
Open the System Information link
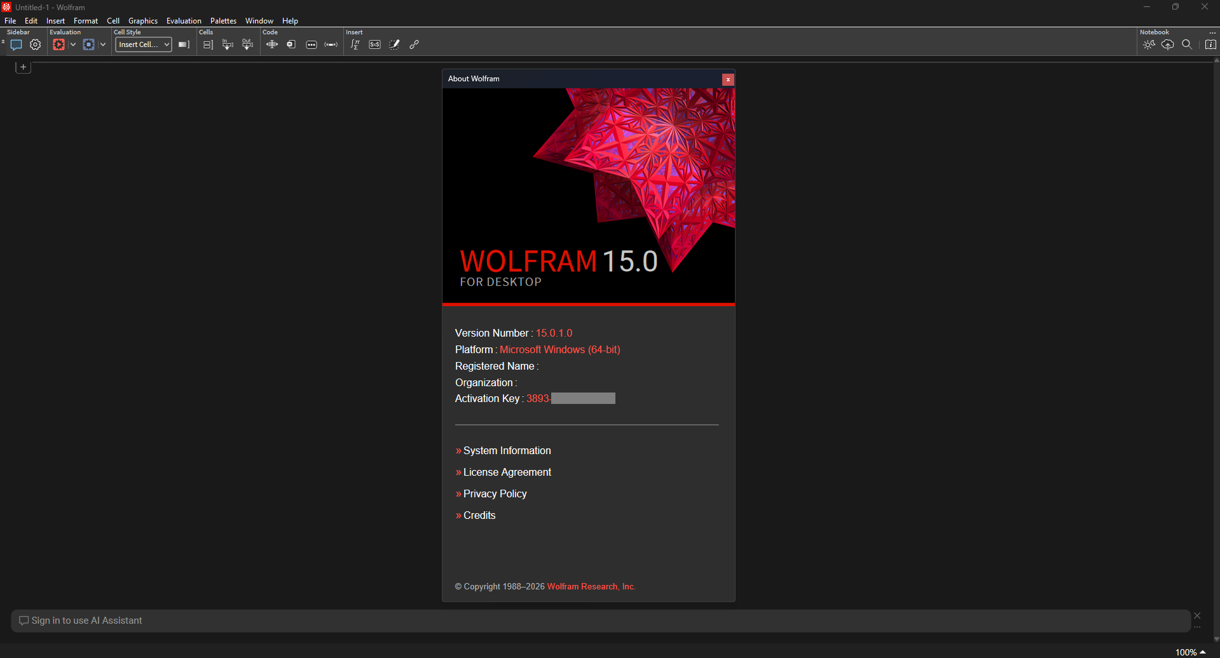[507, 451]
